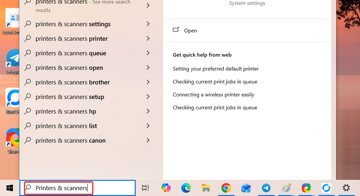Viewport: 360px width, 196px height.
Task: Launch Copilot from the taskbar
Action: (166, 188)
